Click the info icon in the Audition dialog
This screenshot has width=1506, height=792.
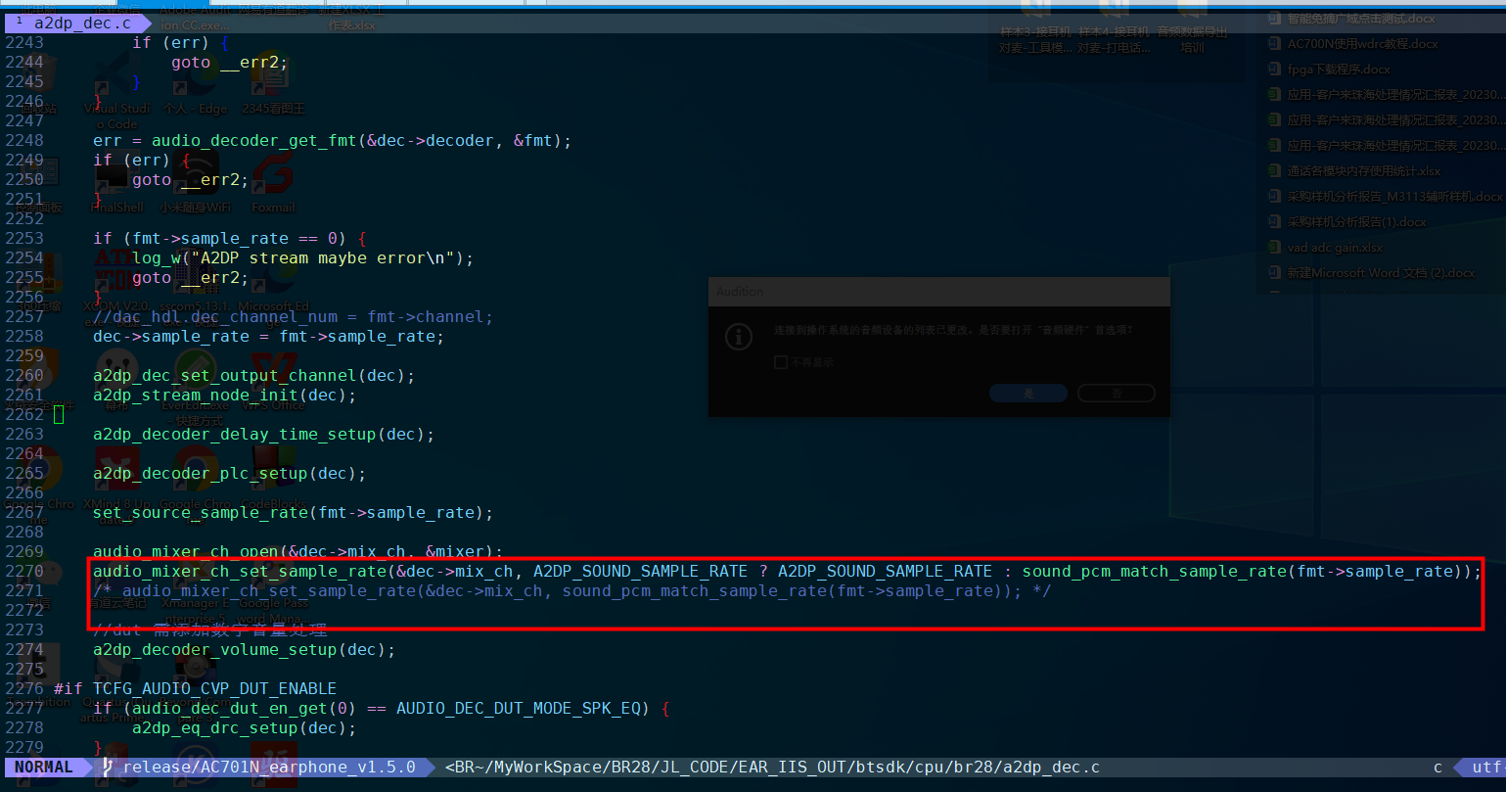pyautogui.click(x=737, y=337)
